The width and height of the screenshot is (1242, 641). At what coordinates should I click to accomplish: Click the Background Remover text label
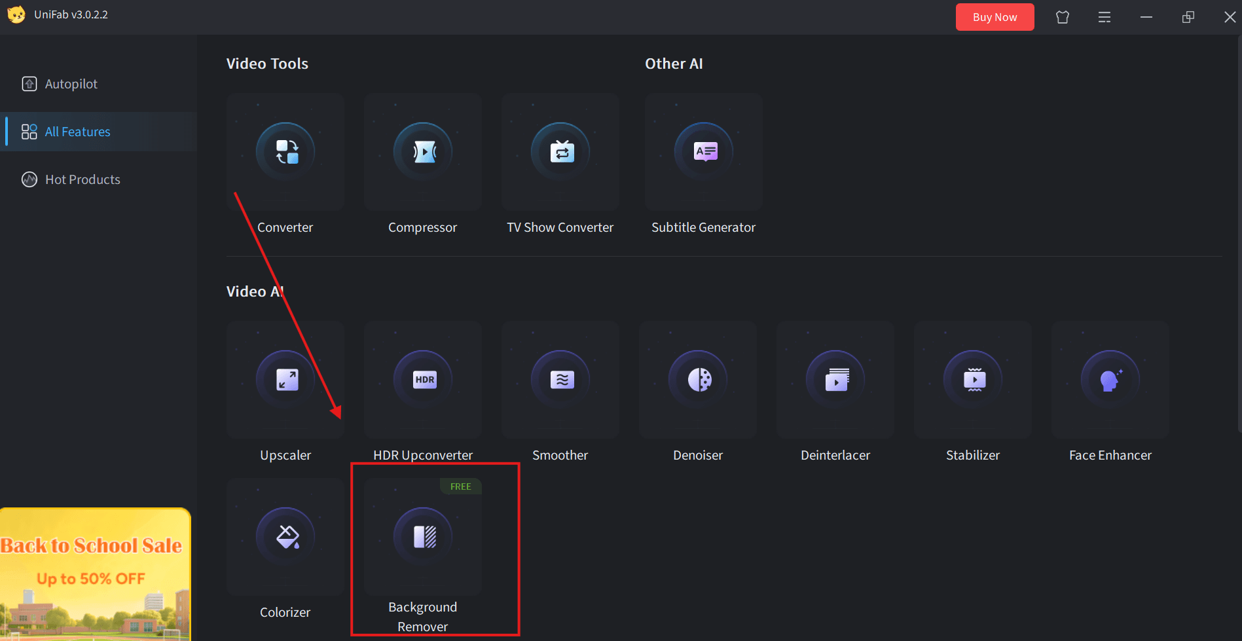click(x=423, y=617)
